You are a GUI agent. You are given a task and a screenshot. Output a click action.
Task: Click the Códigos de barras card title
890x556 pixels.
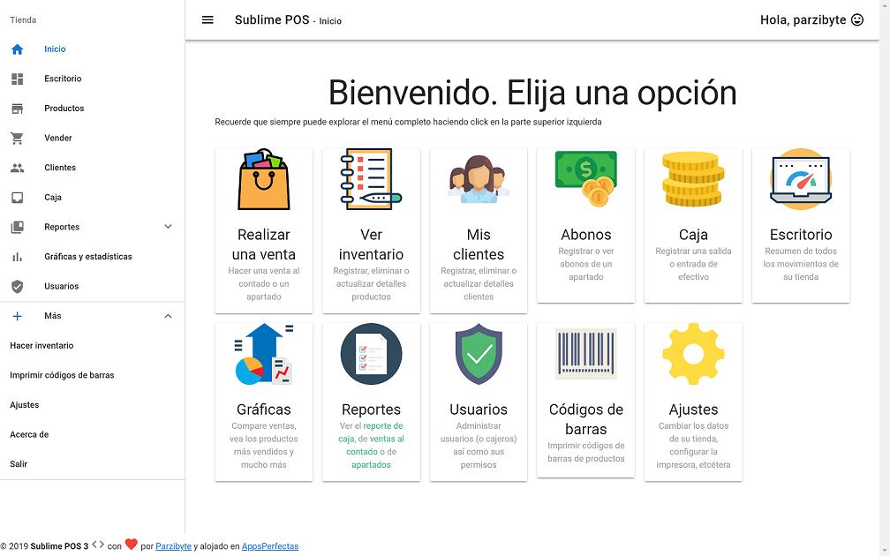point(585,419)
